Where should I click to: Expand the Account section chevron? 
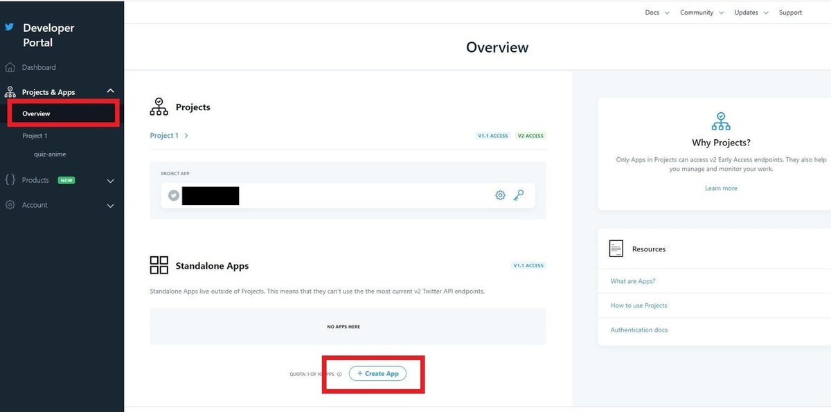point(110,206)
